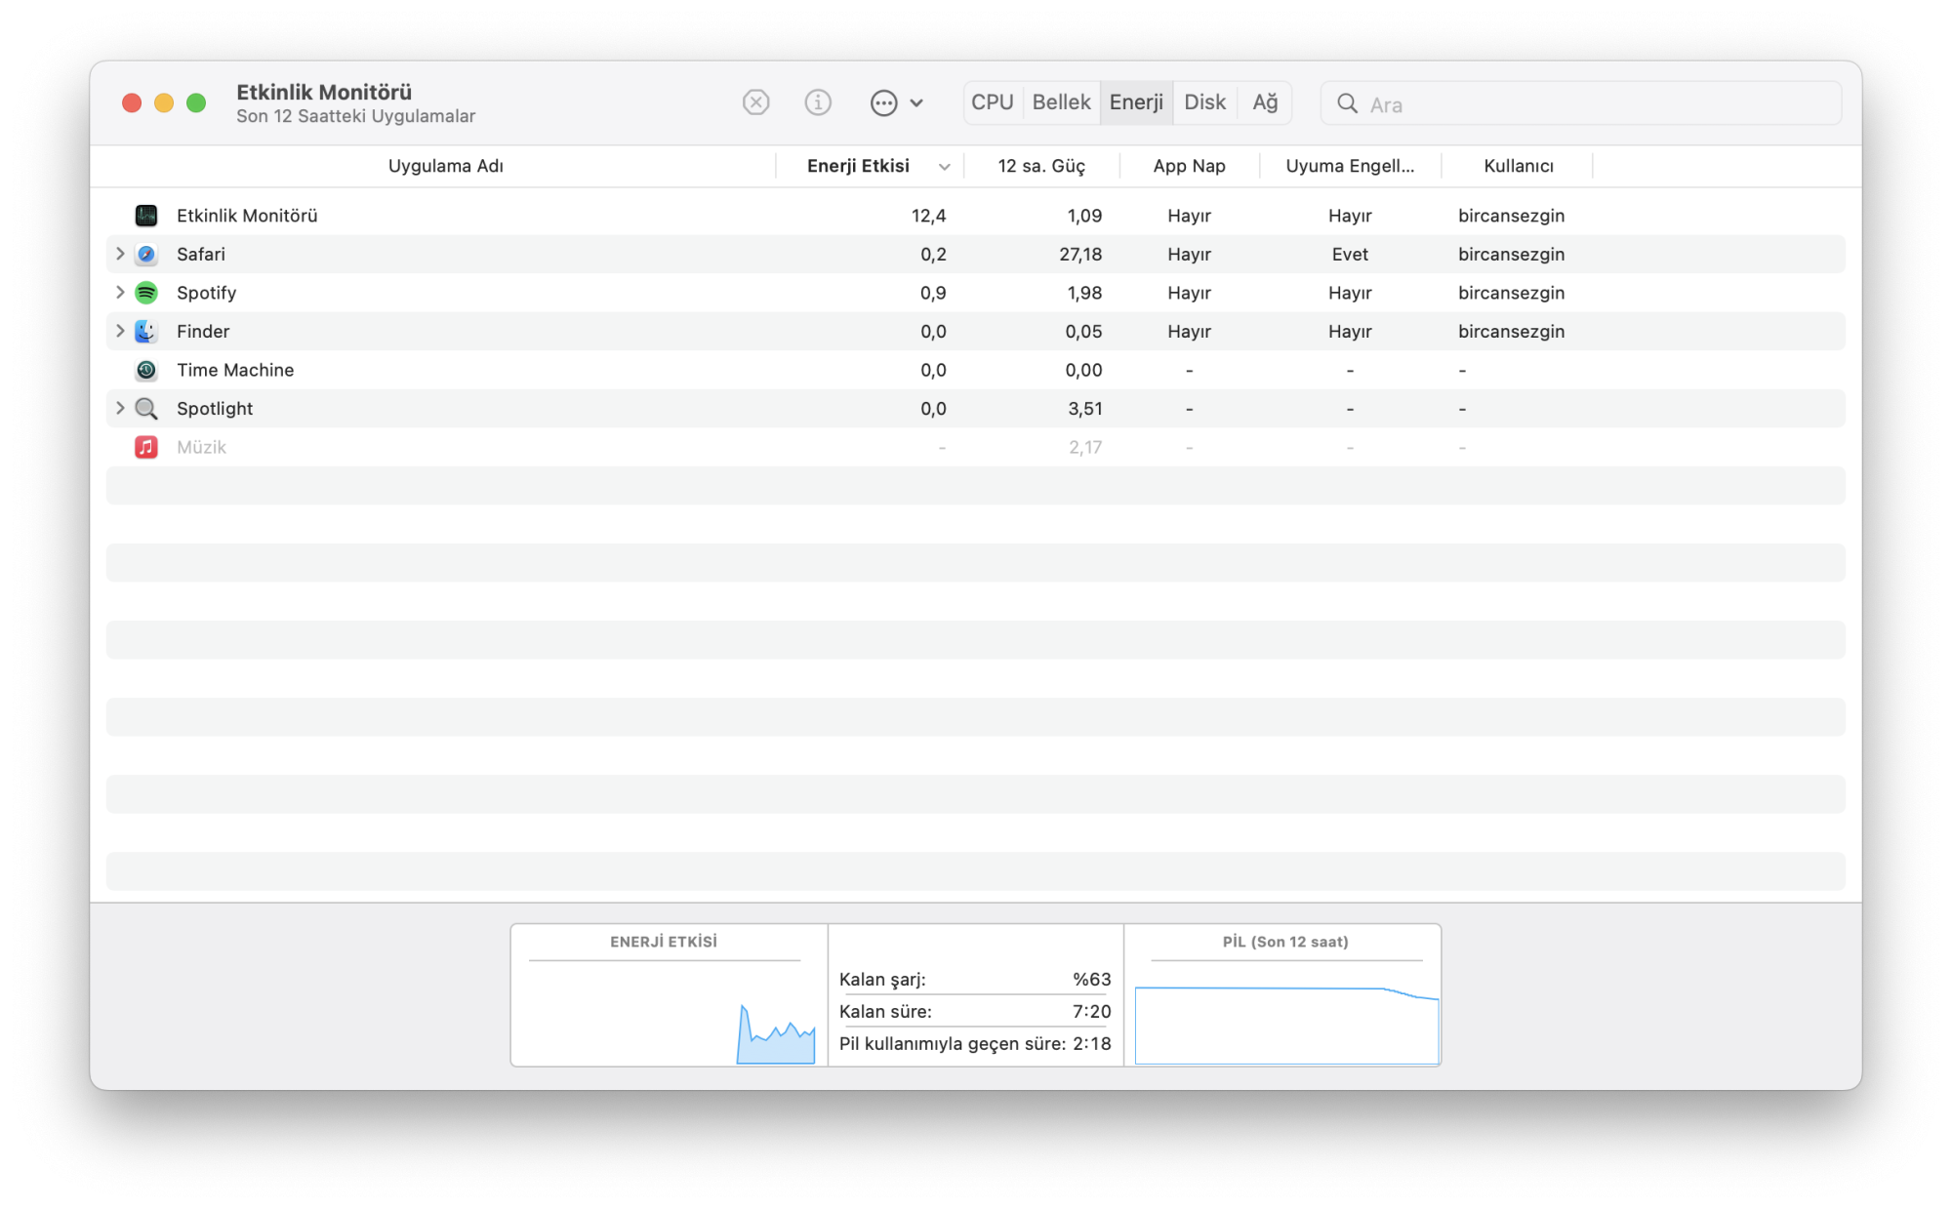Switch to the Bellek tab
Image resolution: width=1952 pixels, height=1209 pixels.
pos(1061,102)
